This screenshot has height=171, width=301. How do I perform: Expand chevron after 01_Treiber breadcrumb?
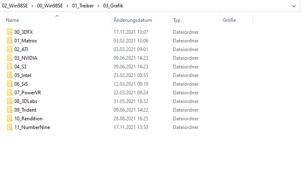[x=98, y=6]
